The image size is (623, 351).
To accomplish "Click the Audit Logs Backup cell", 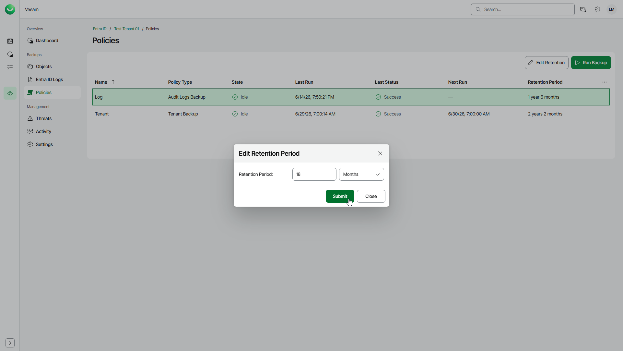I will pos(187,97).
